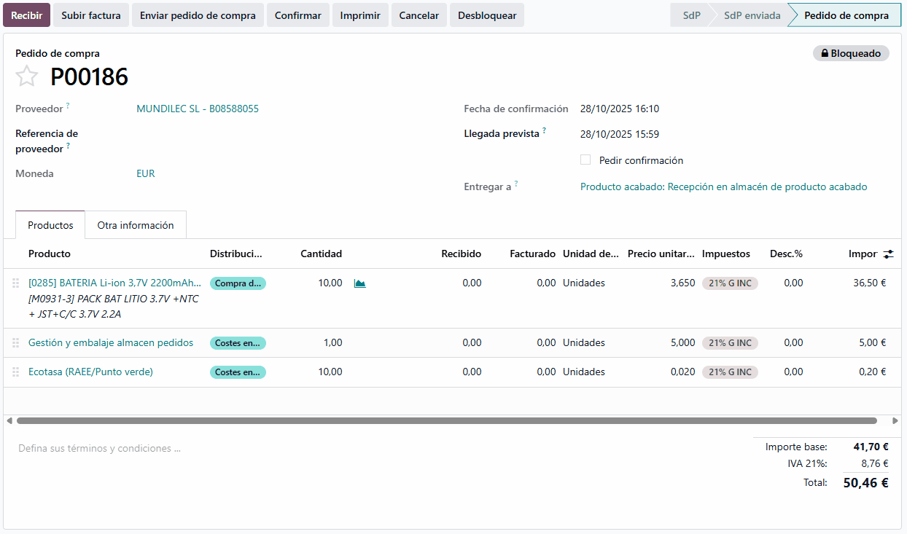The height and width of the screenshot is (534, 907).
Task: Click the horizontal scrollbar under product lines
Action: [x=446, y=420]
